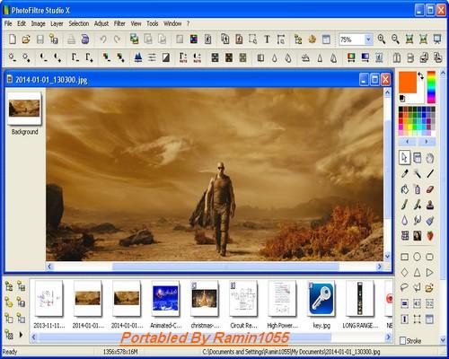Screen dimensions: 449x359
Task: Open the key.jpg thumbnail in explorer
Action: (x=321, y=299)
